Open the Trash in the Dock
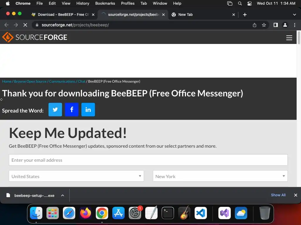 [x=265, y=213]
